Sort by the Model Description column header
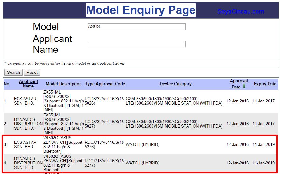Screen dimensions: 289x174 64,84
